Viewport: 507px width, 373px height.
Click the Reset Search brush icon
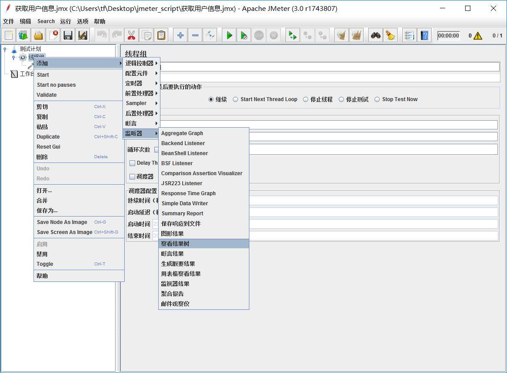(390, 35)
